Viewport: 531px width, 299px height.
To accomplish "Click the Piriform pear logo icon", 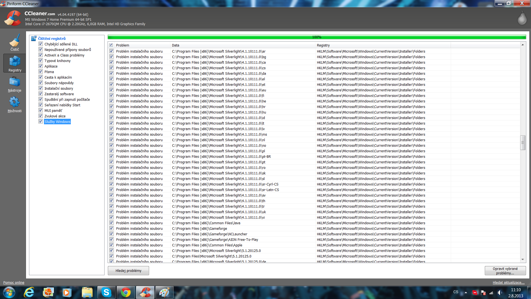I will [x=522, y=18].
